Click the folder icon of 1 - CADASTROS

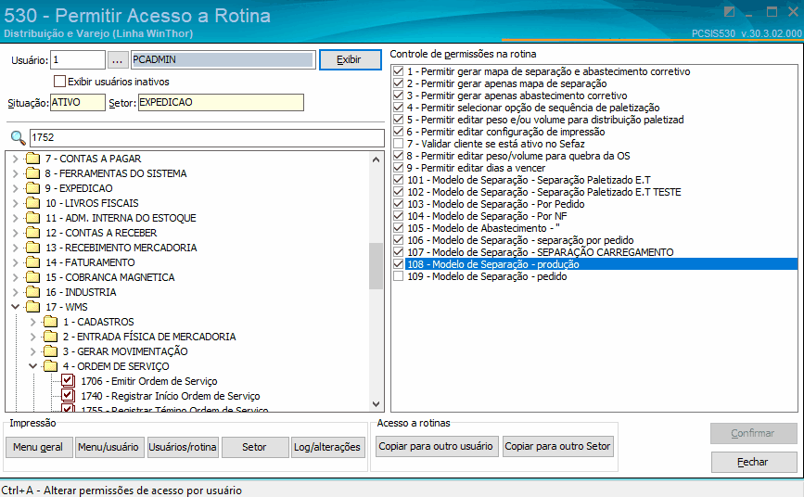[x=50, y=322]
